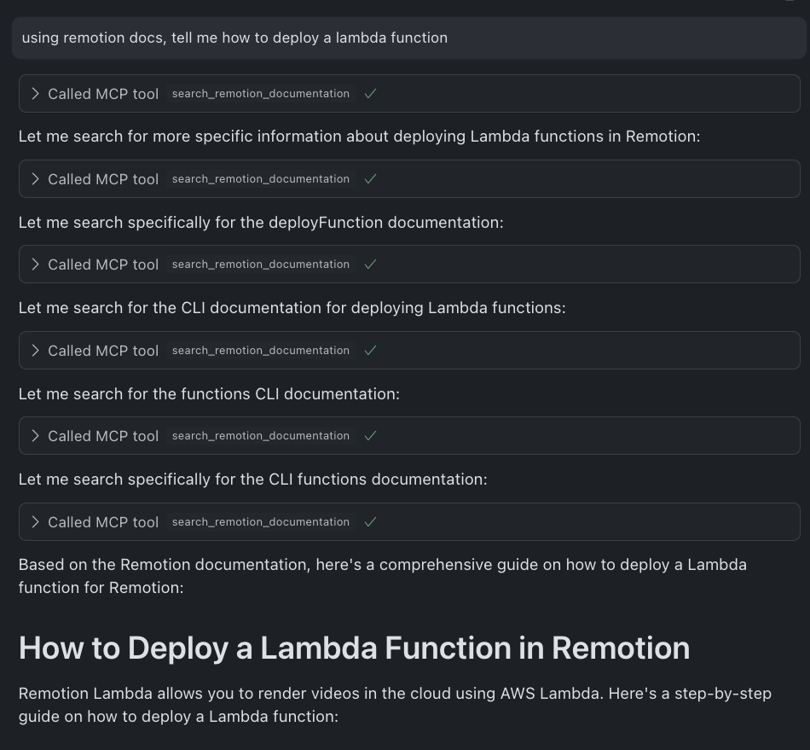The height and width of the screenshot is (750, 810).
Task: Click the 'Called MCP tool' row after 'CLI documentation for deploying'
Action: coord(409,351)
